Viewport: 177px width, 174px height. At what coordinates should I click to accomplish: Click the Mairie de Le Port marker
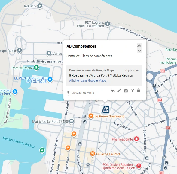(72, 121)
